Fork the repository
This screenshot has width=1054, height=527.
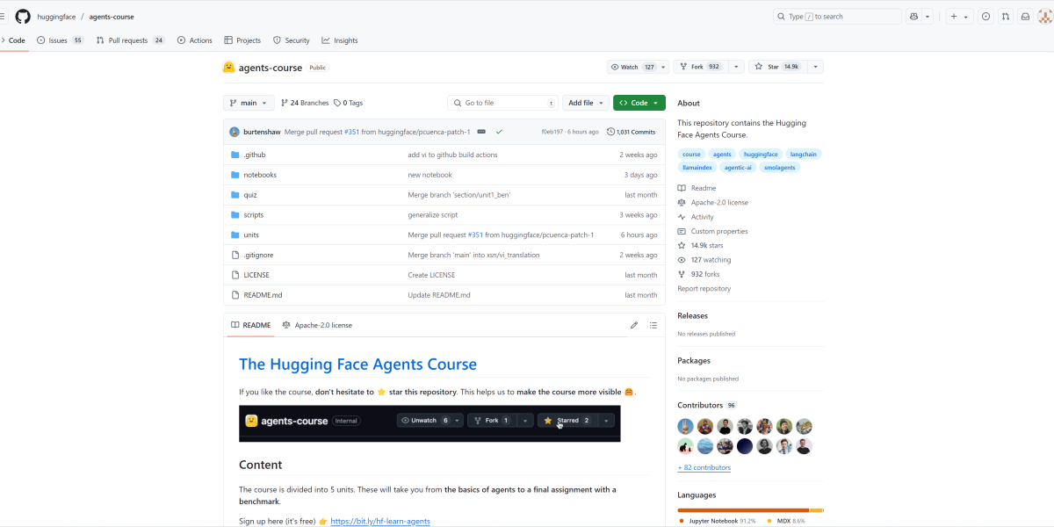coord(700,67)
